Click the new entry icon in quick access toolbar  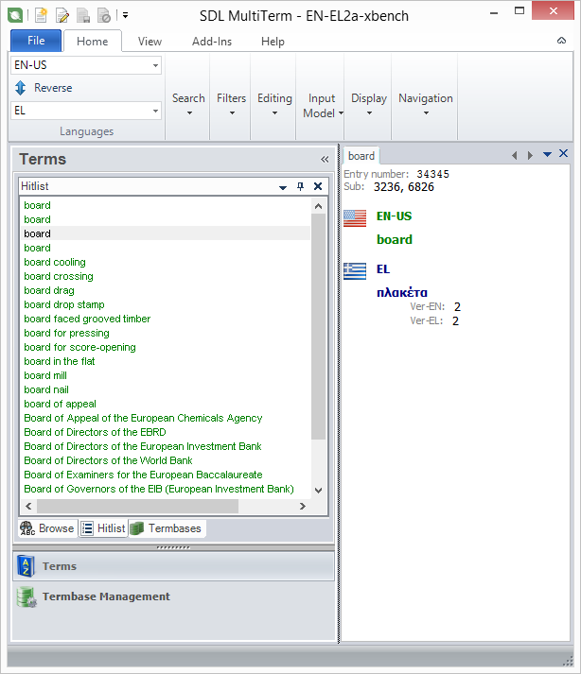pos(41,15)
